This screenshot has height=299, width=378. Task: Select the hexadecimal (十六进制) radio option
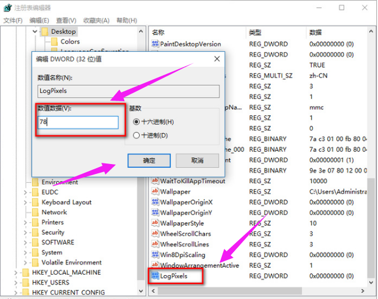pyautogui.click(x=136, y=122)
